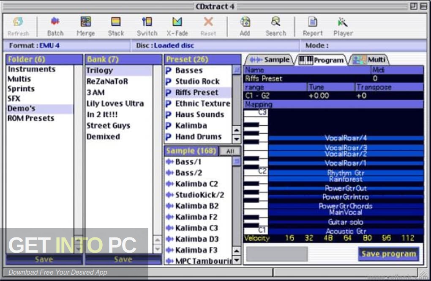Viewport: 431px width, 281px height.
Task: Click the Preset list scroll up arrow
Action: pos(236,129)
